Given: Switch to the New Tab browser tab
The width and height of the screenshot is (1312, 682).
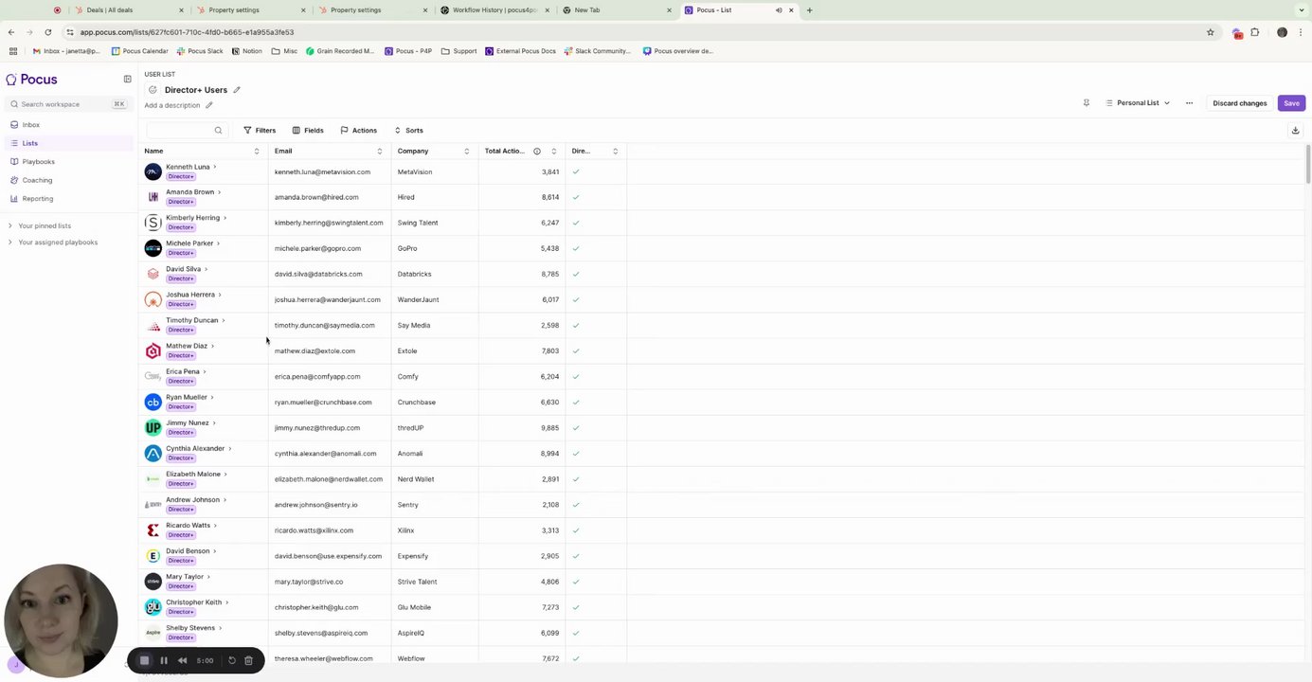Looking at the screenshot, I should point(616,10).
